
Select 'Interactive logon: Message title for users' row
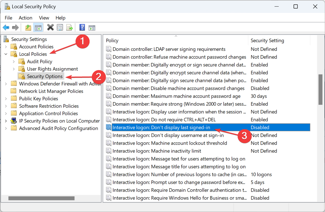(208, 167)
